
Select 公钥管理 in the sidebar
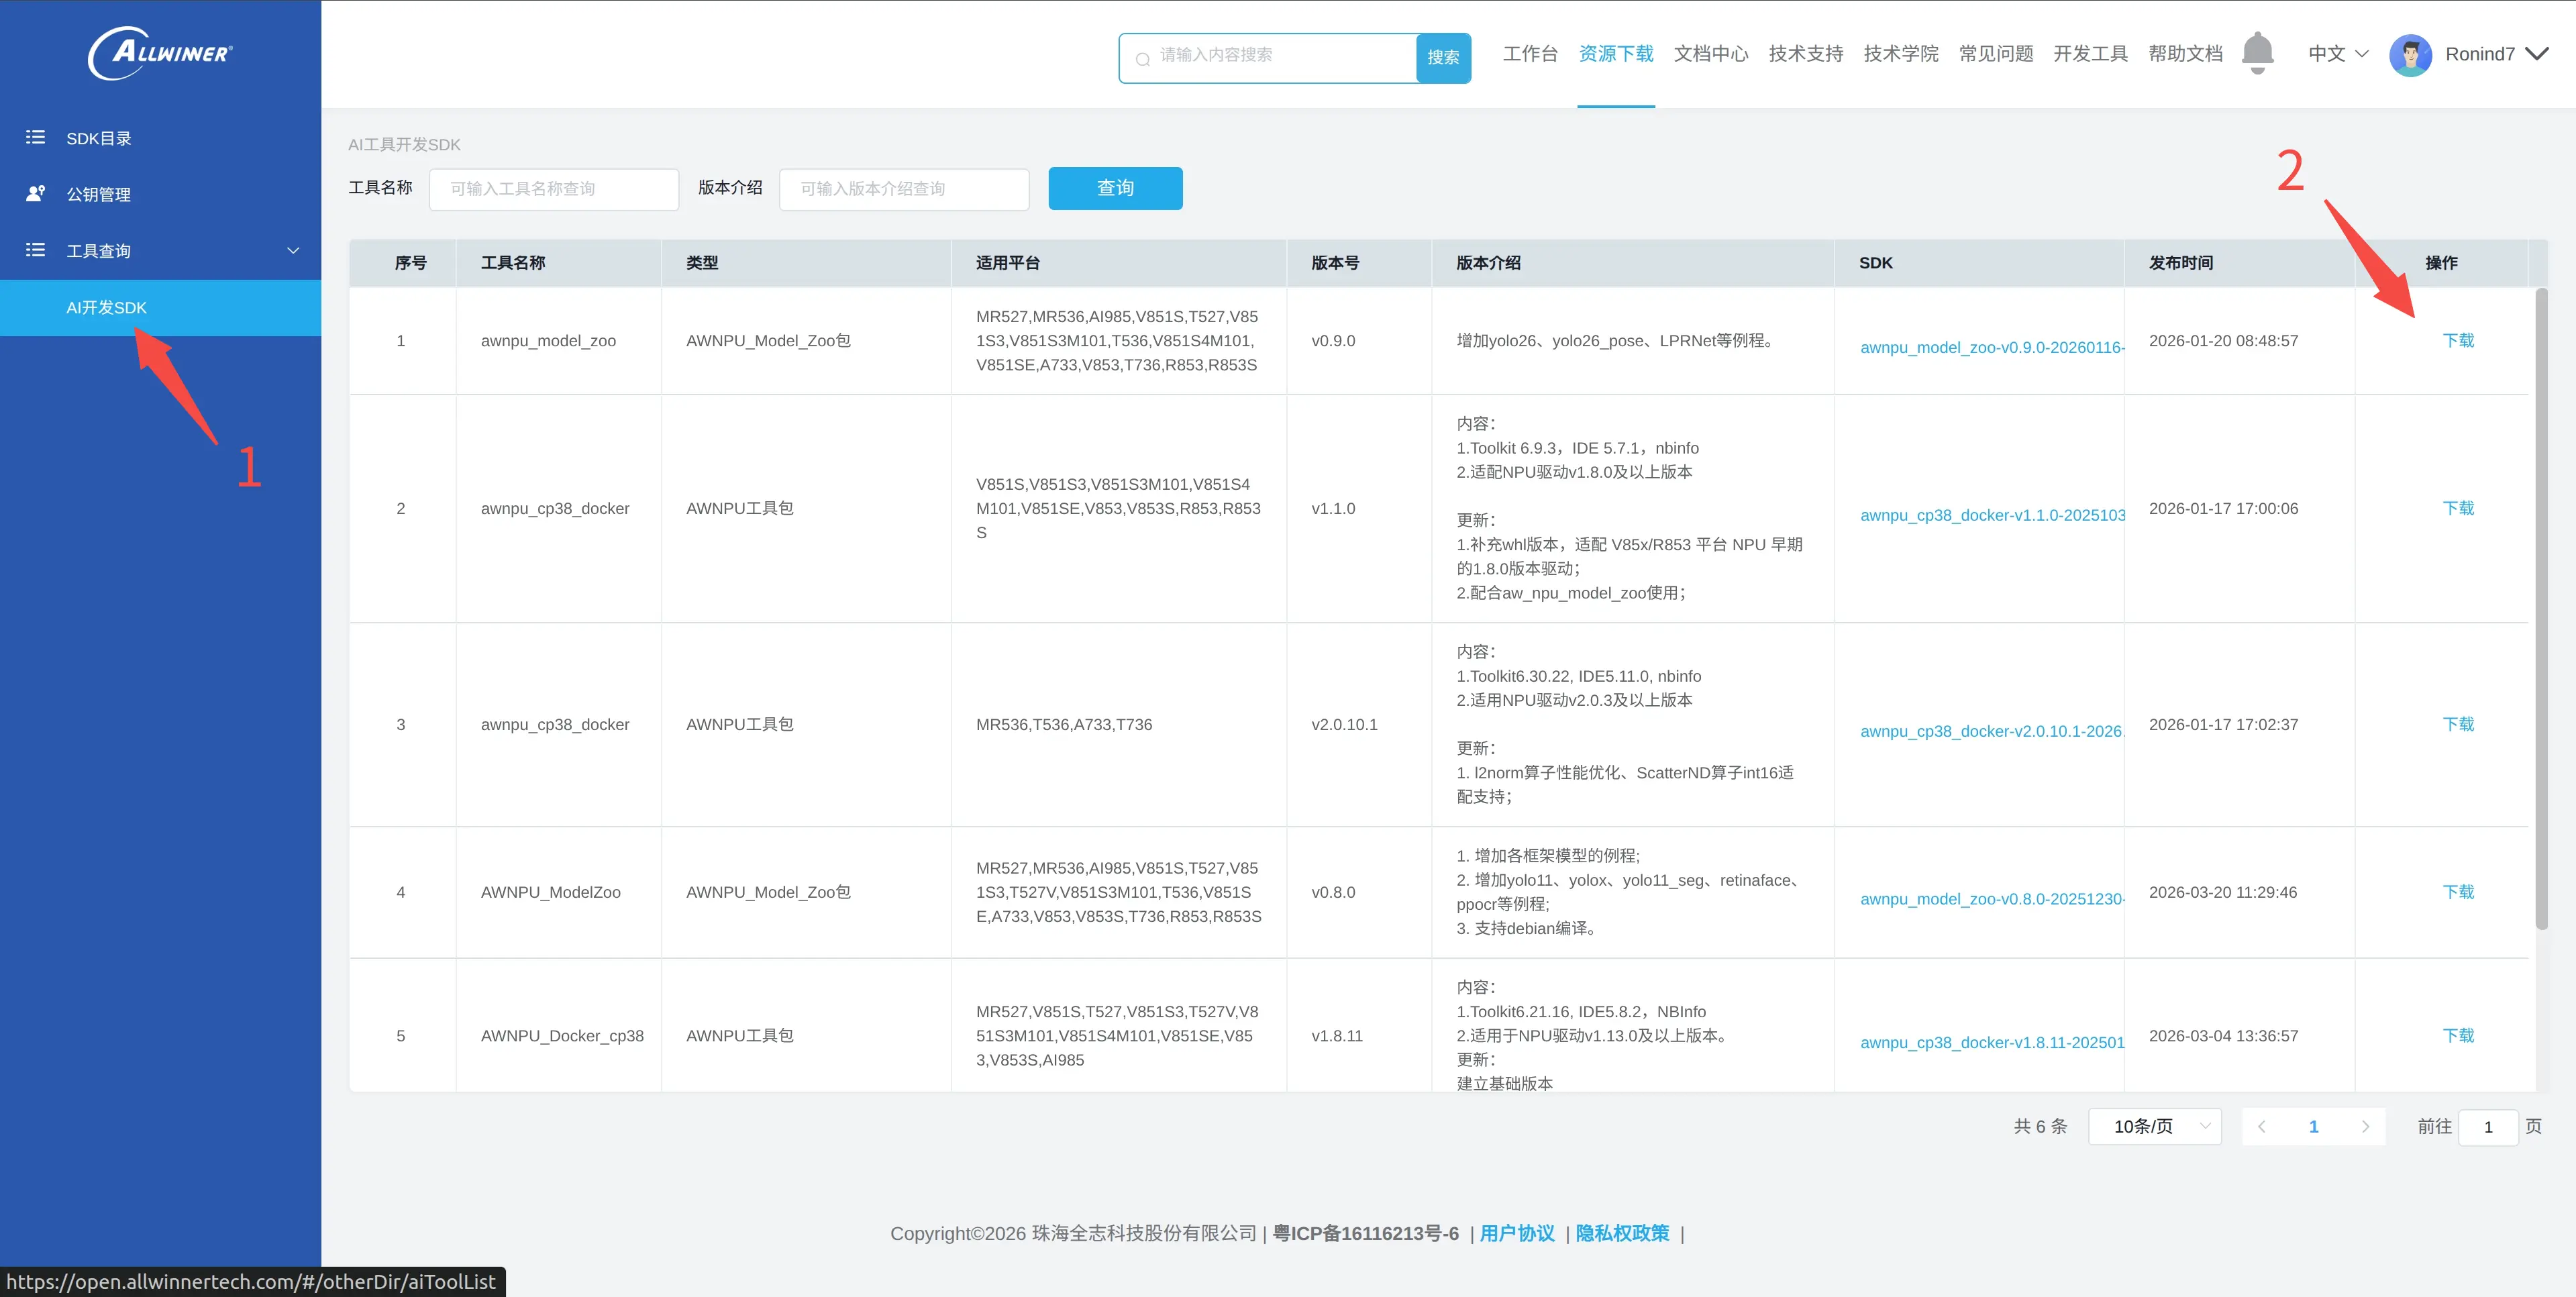(160, 194)
